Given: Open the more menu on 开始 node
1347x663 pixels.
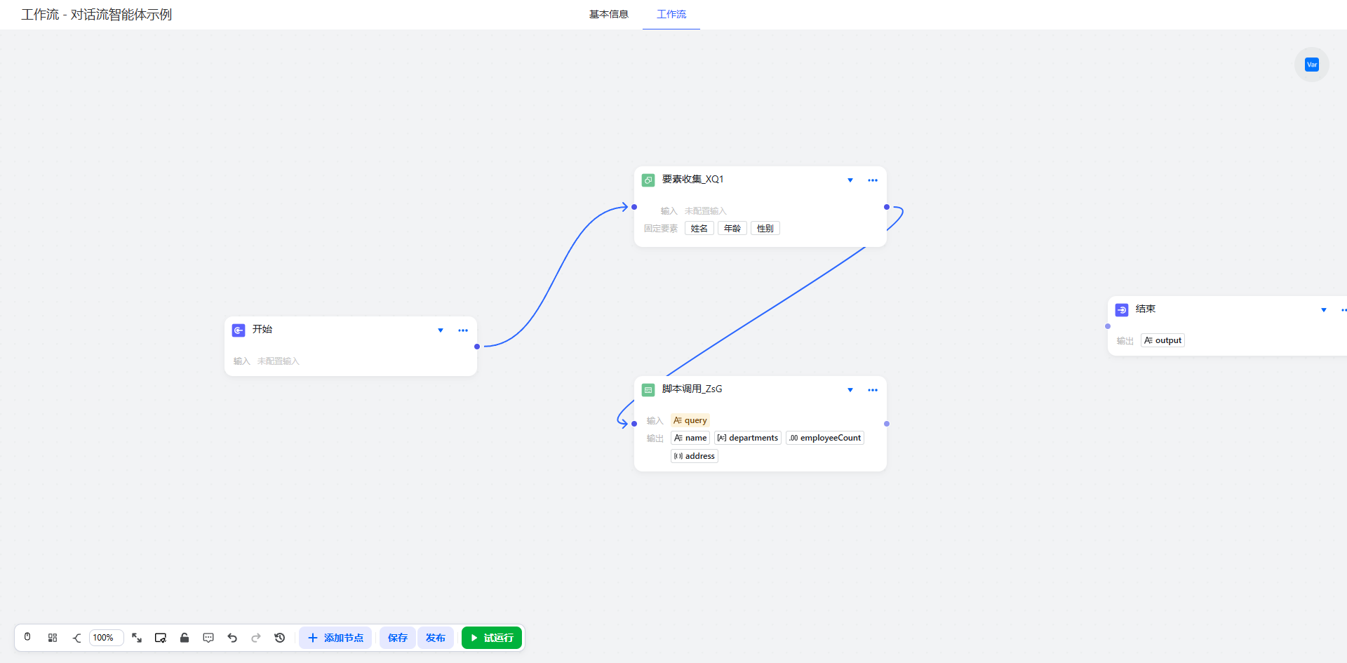Looking at the screenshot, I should pyautogui.click(x=463, y=330).
